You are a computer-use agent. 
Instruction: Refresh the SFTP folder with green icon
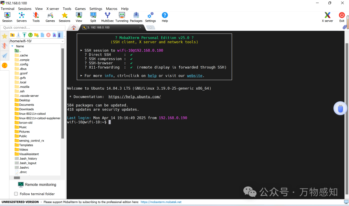[x=30, y=35]
